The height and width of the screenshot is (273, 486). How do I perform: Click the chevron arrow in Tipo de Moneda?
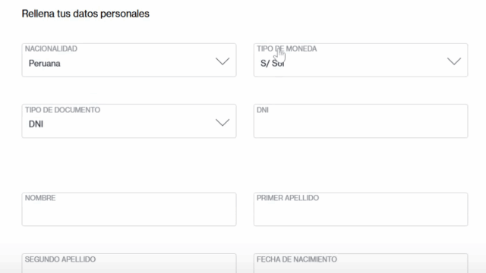[x=454, y=61]
